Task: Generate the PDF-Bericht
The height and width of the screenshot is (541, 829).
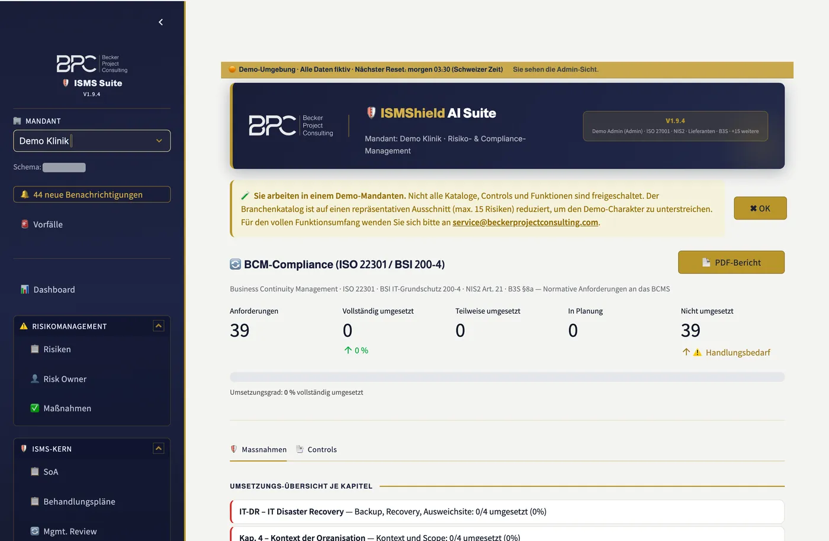Action: (x=731, y=262)
